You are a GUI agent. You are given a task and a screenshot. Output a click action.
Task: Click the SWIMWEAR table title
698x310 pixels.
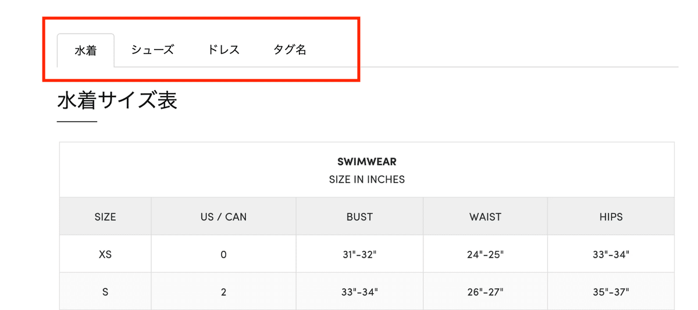tap(366, 162)
